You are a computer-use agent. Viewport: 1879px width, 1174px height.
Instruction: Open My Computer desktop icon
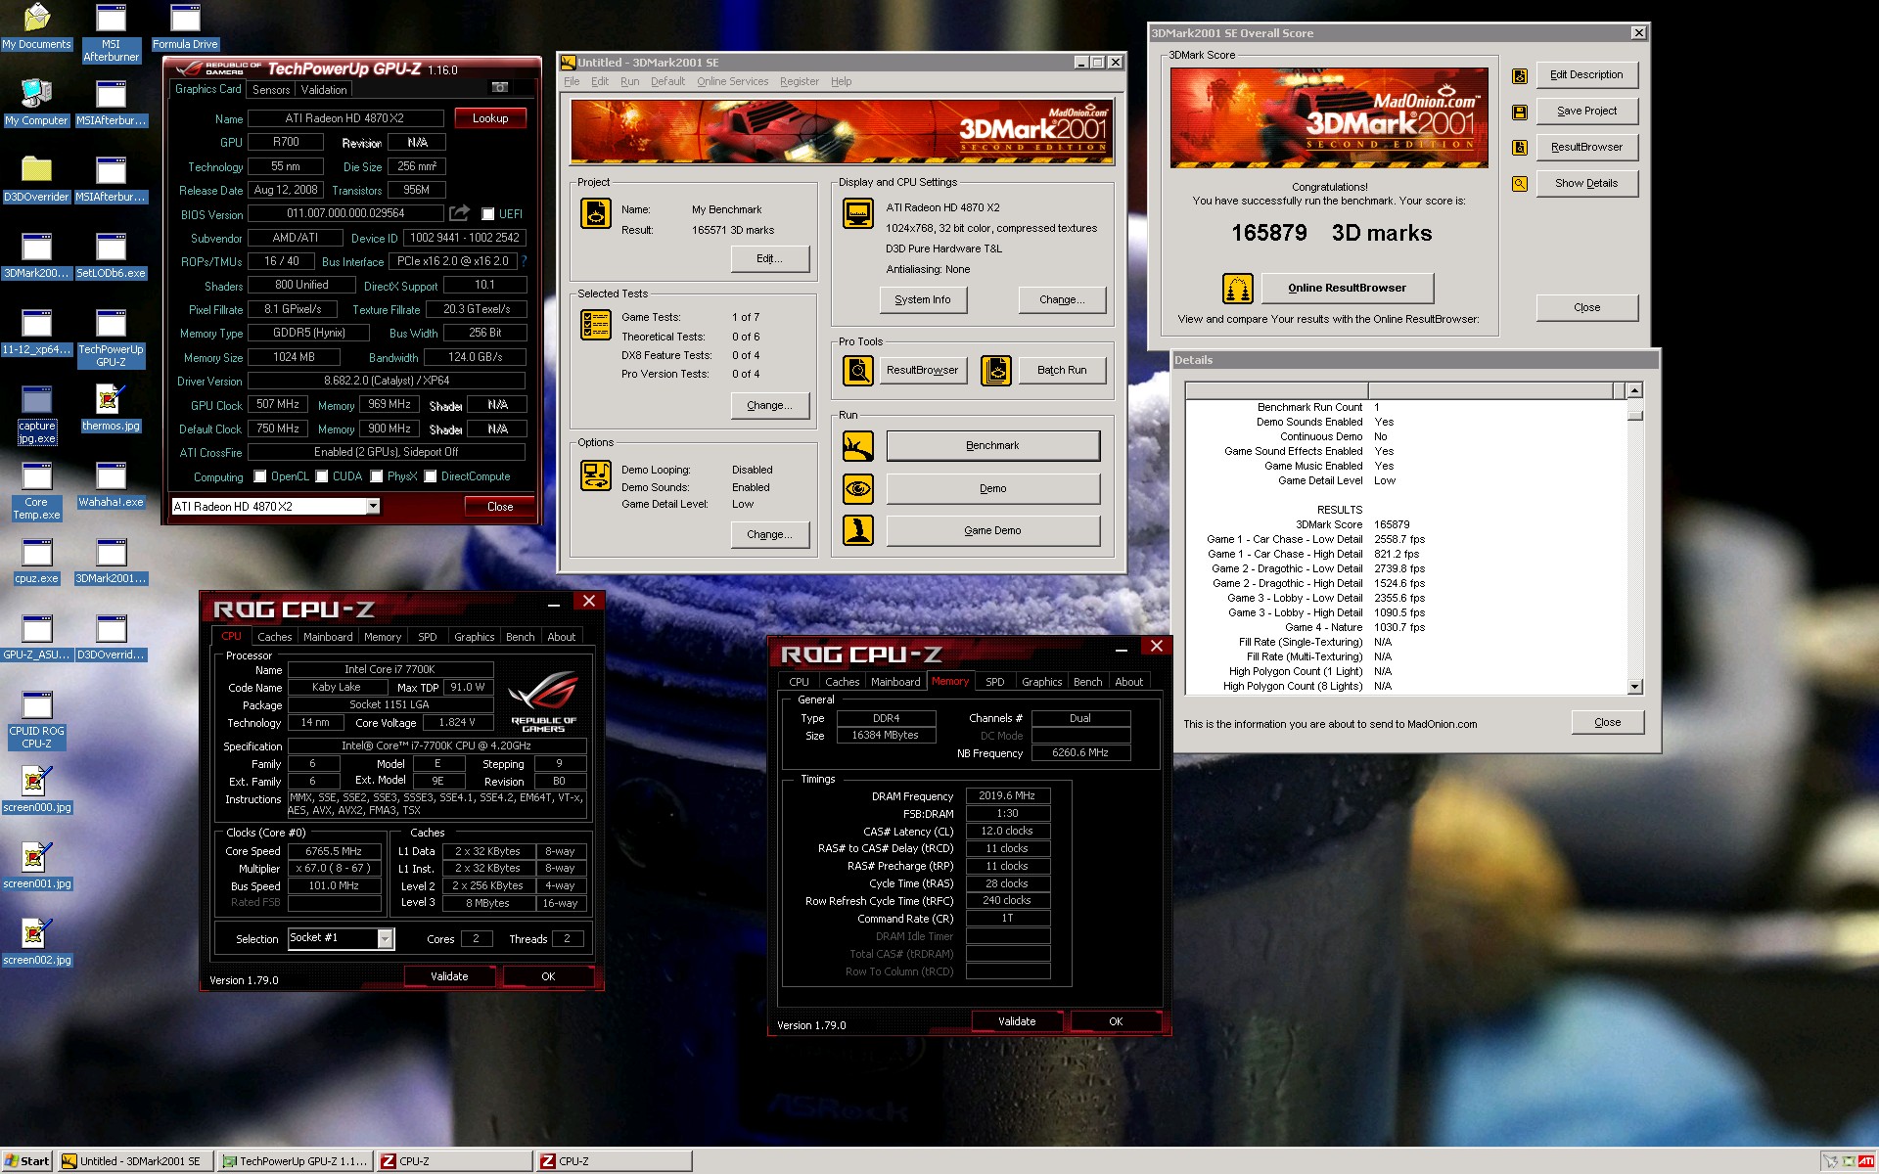coord(36,103)
